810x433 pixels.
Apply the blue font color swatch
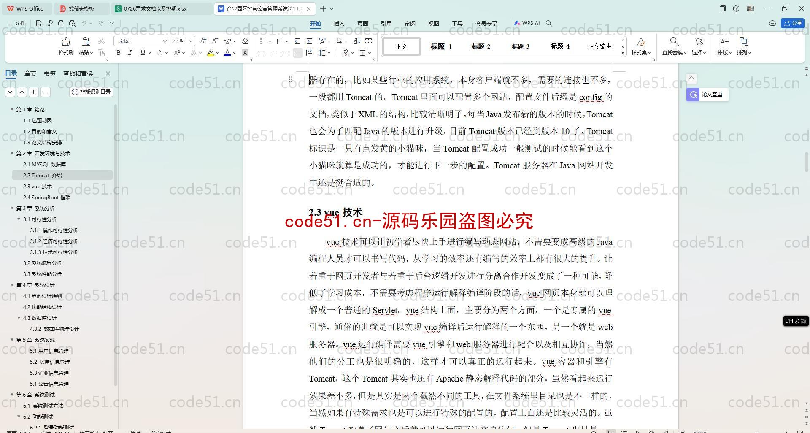click(x=227, y=53)
